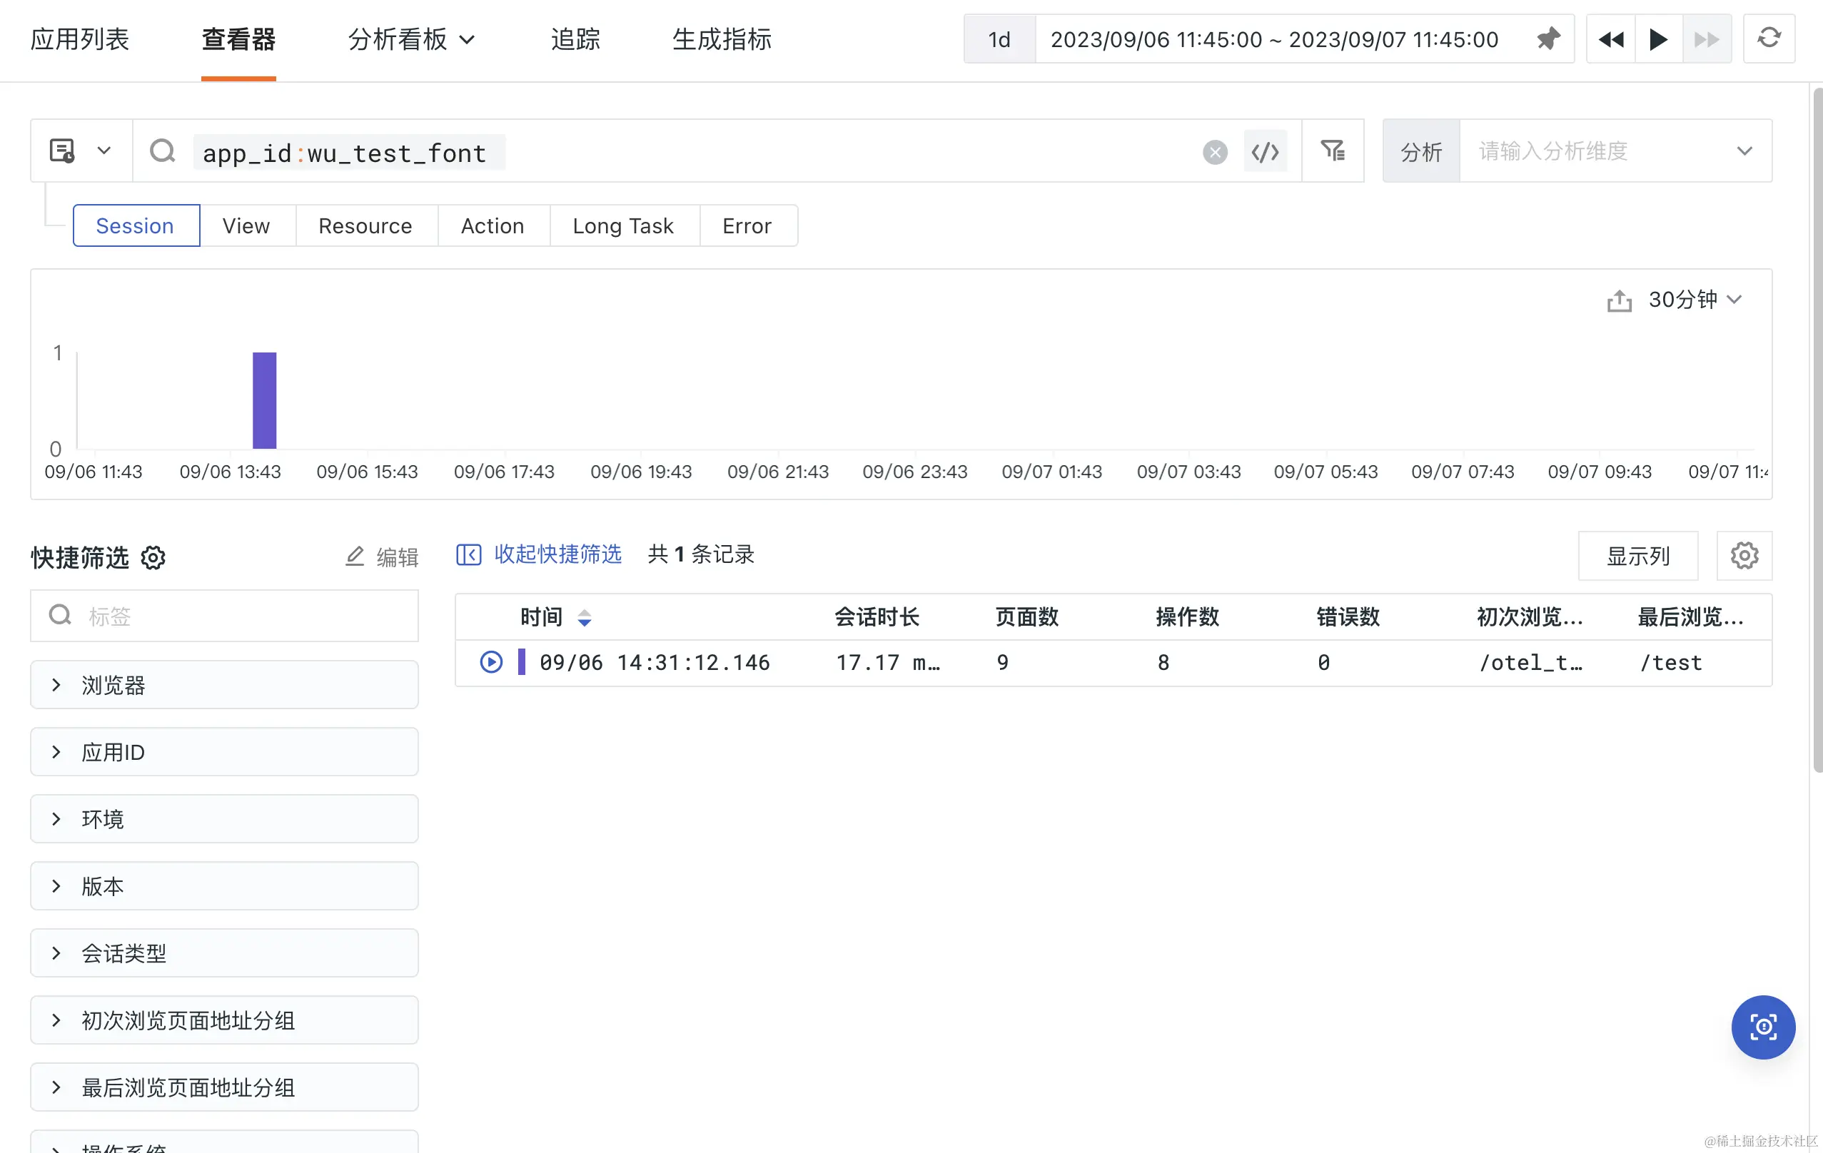
Task: Expand the 应用ID filter
Action: click(224, 752)
